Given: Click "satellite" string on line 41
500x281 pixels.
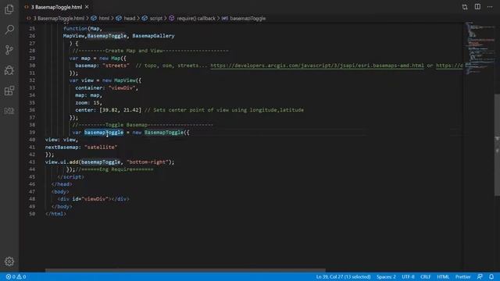Looking at the screenshot, I should [101, 148].
